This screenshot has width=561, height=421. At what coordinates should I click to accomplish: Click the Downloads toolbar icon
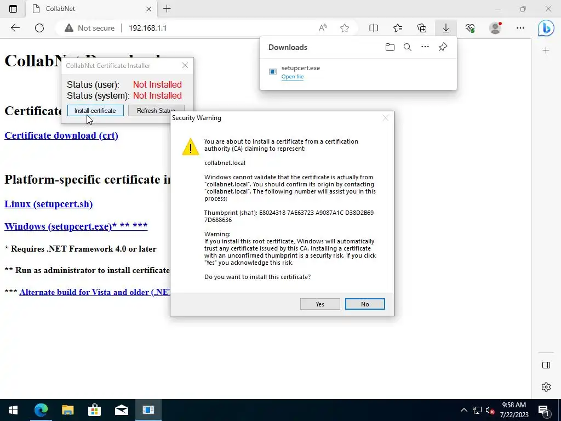coord(446,28)
